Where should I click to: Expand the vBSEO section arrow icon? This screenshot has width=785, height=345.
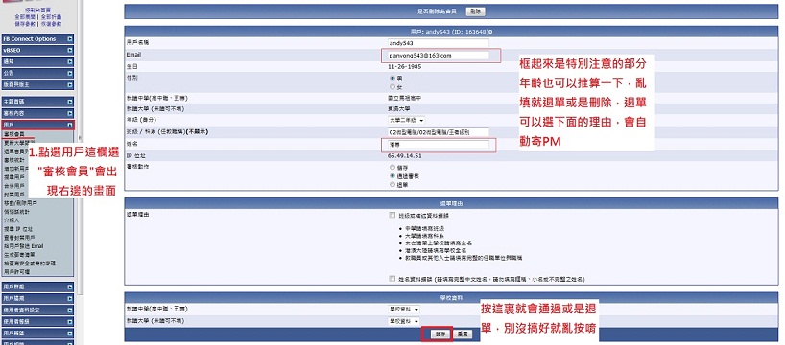70,51
